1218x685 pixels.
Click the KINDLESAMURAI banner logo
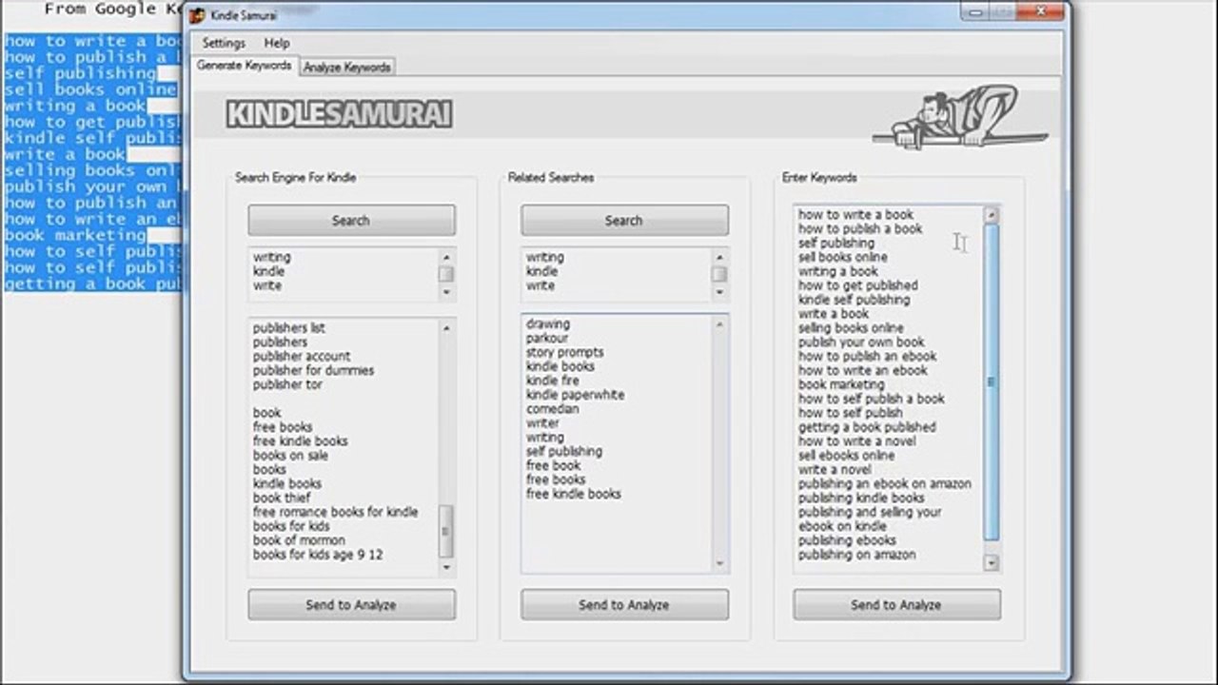339,115
